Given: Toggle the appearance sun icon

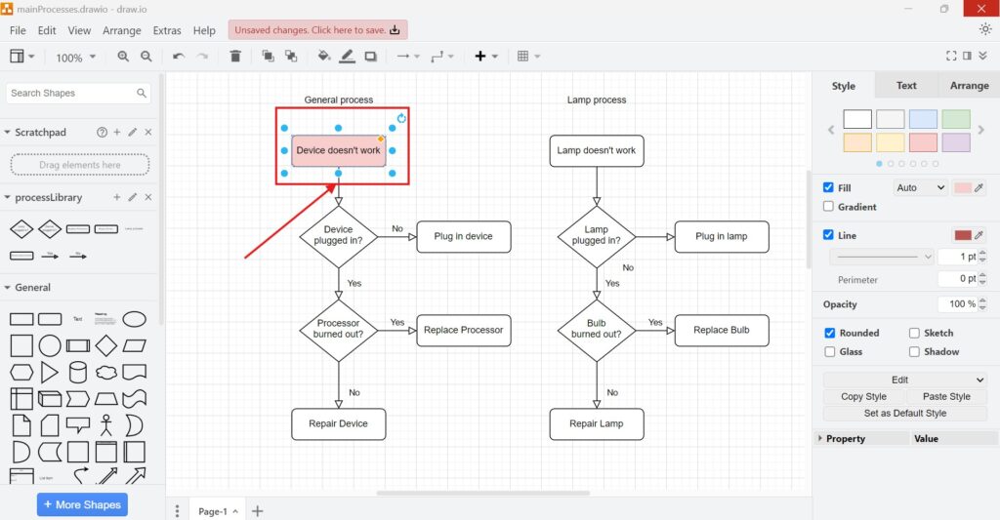Looking at the screenshot, I should tap(984, 29).
